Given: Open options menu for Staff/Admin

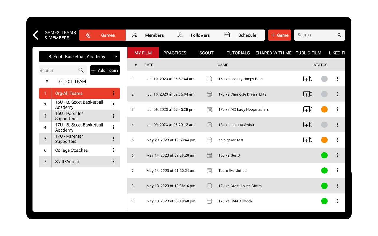Looking at the screenshot, I should point(113,161).
